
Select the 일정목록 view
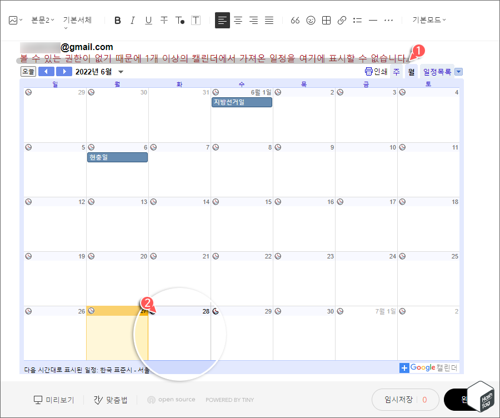[x=436, y=71]
